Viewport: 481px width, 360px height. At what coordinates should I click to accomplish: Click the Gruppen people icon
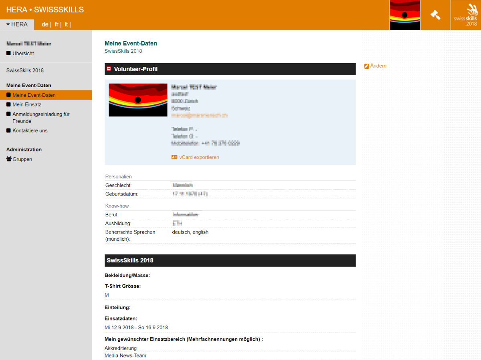click(x=9, y=159)
